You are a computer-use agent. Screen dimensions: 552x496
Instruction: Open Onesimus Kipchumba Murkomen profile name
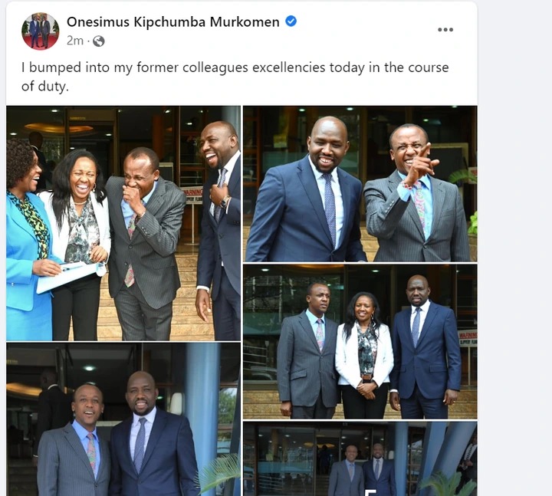tap(172, 21)
